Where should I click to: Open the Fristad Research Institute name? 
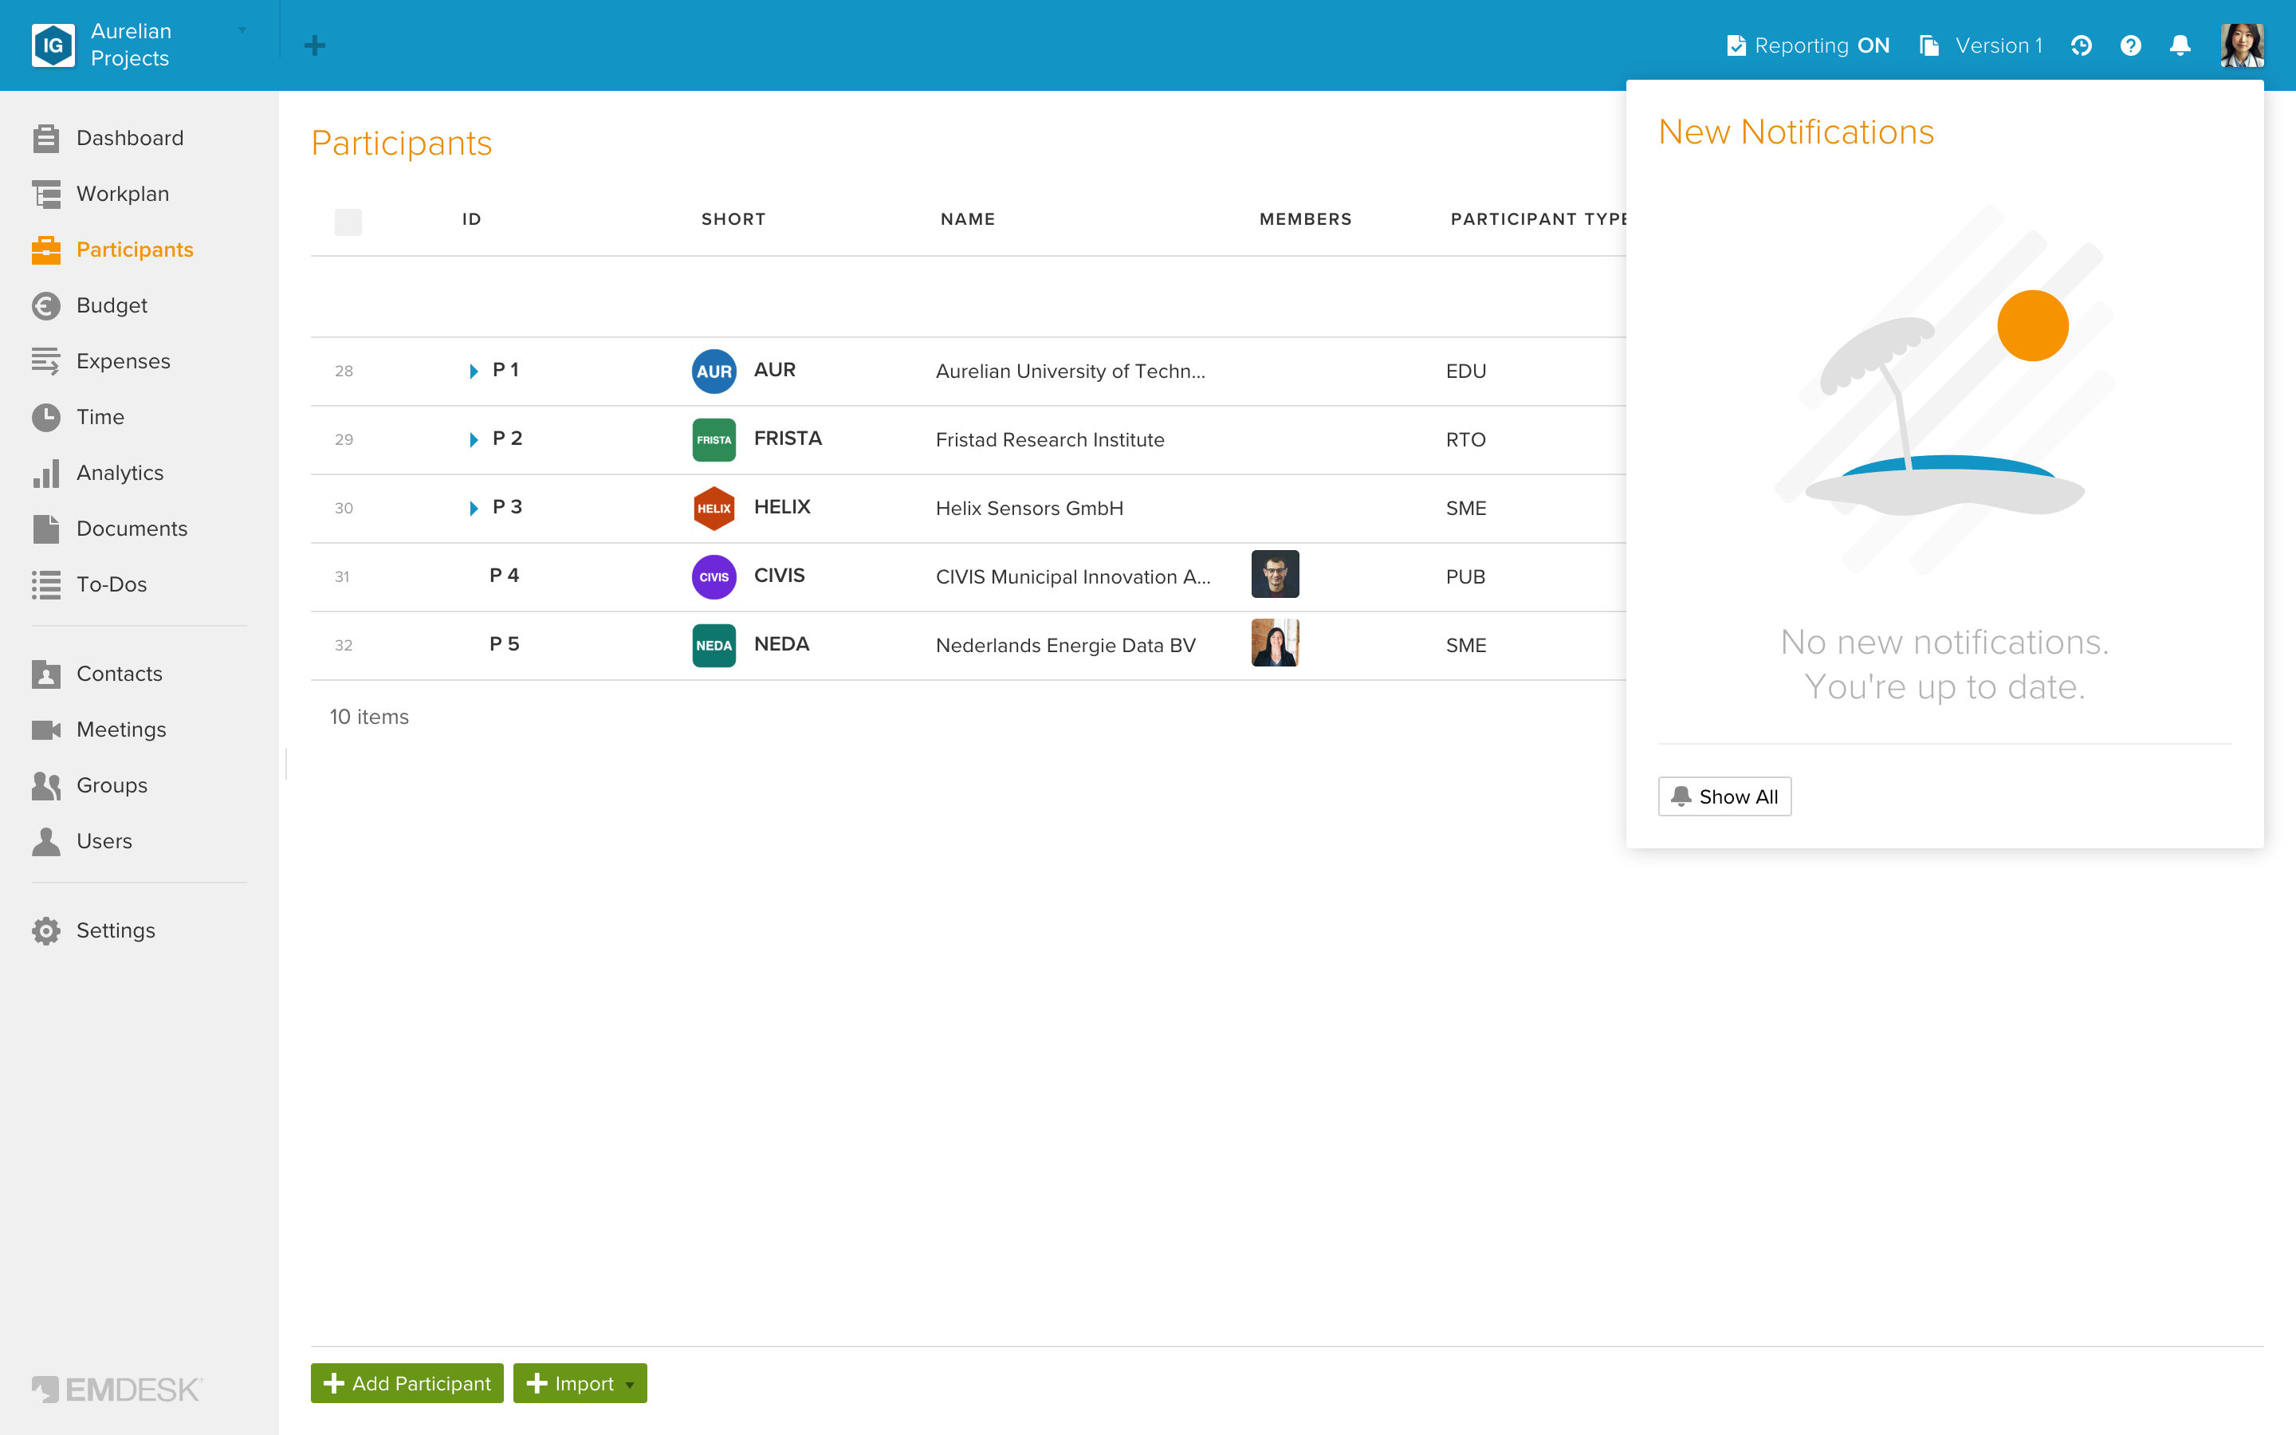(x=1049, y=439)
